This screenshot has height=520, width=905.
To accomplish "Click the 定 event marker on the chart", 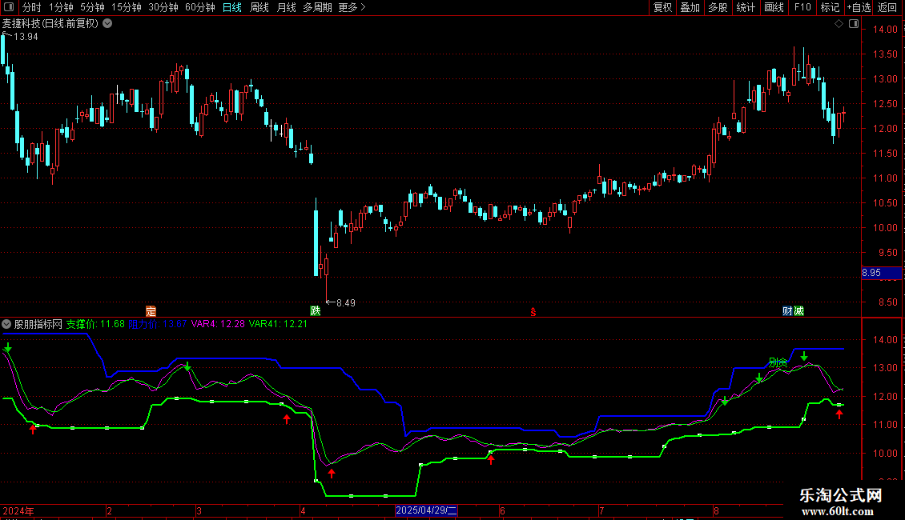I will [151, 311].
